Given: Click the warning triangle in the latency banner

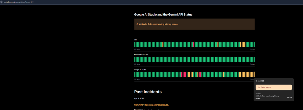Looking at the screenshot, I should coord(137,24).
